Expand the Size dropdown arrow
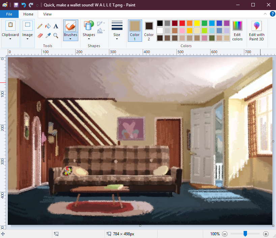276x238 pixels. pos(117,39)
